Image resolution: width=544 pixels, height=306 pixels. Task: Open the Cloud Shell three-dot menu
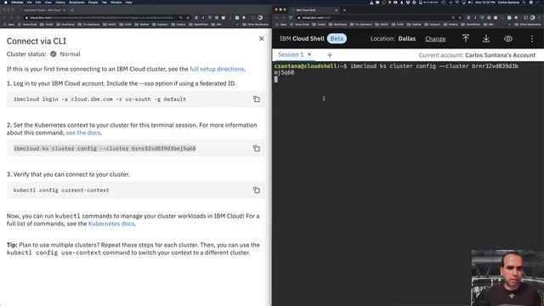[532, 39]
